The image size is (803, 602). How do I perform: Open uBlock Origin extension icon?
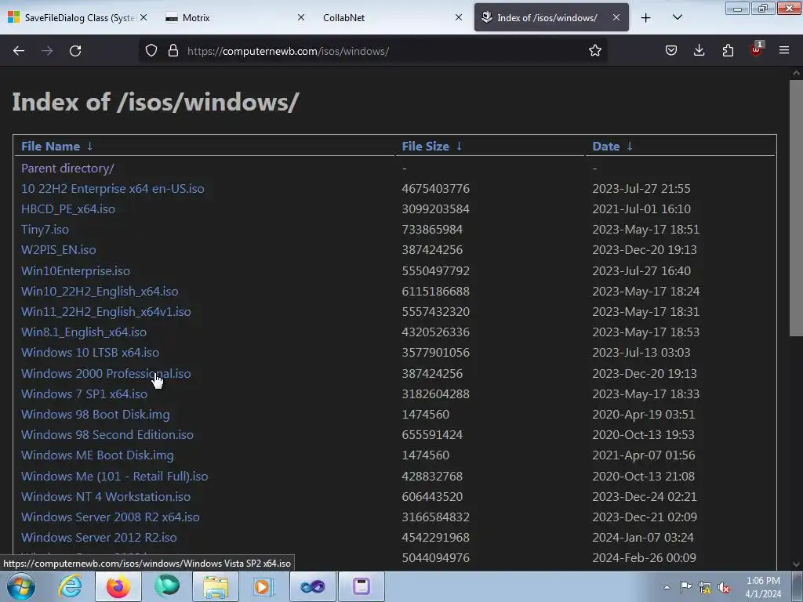coord(757,49)
